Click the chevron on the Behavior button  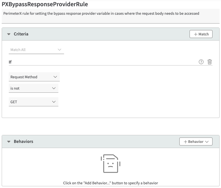pos(207,141)
